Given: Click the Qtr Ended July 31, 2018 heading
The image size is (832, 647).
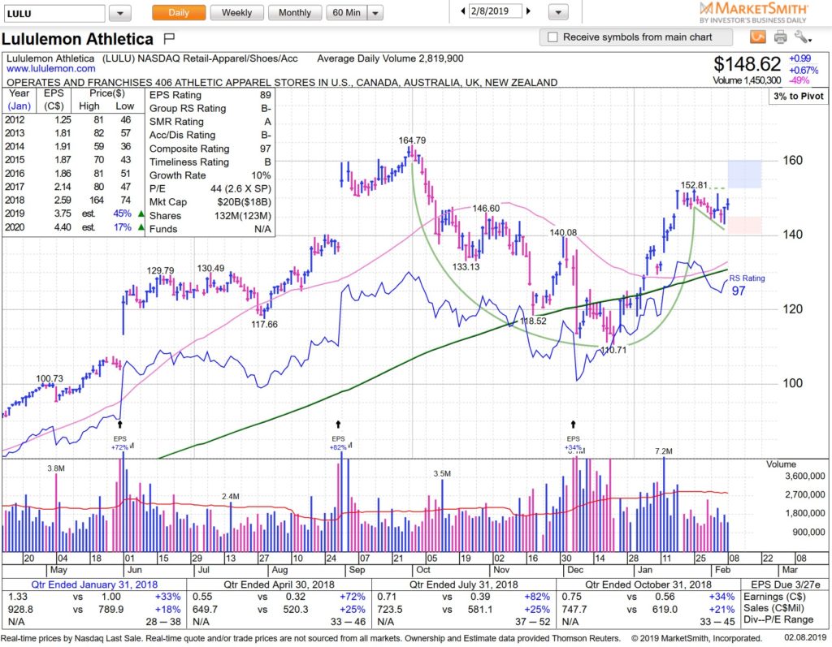Looking at the screenshot, I should 464,584.
